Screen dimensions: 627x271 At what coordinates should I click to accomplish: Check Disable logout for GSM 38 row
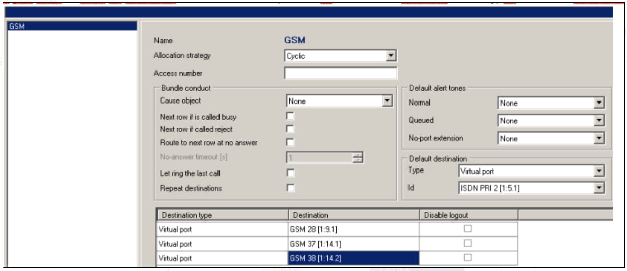tap(468, 257)
